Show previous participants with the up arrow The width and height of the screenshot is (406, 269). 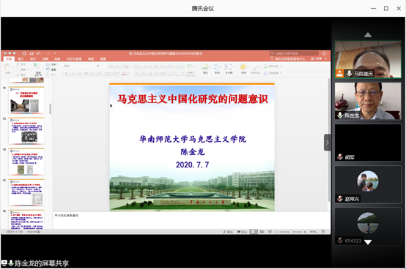pyautogui.click(x=368, y=35)
